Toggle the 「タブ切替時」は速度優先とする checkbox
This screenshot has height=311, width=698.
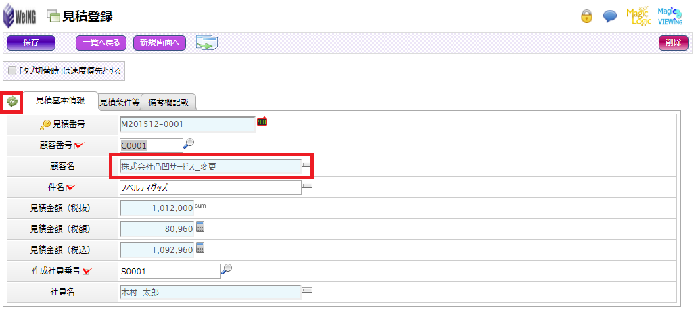[x=11, y=70]
